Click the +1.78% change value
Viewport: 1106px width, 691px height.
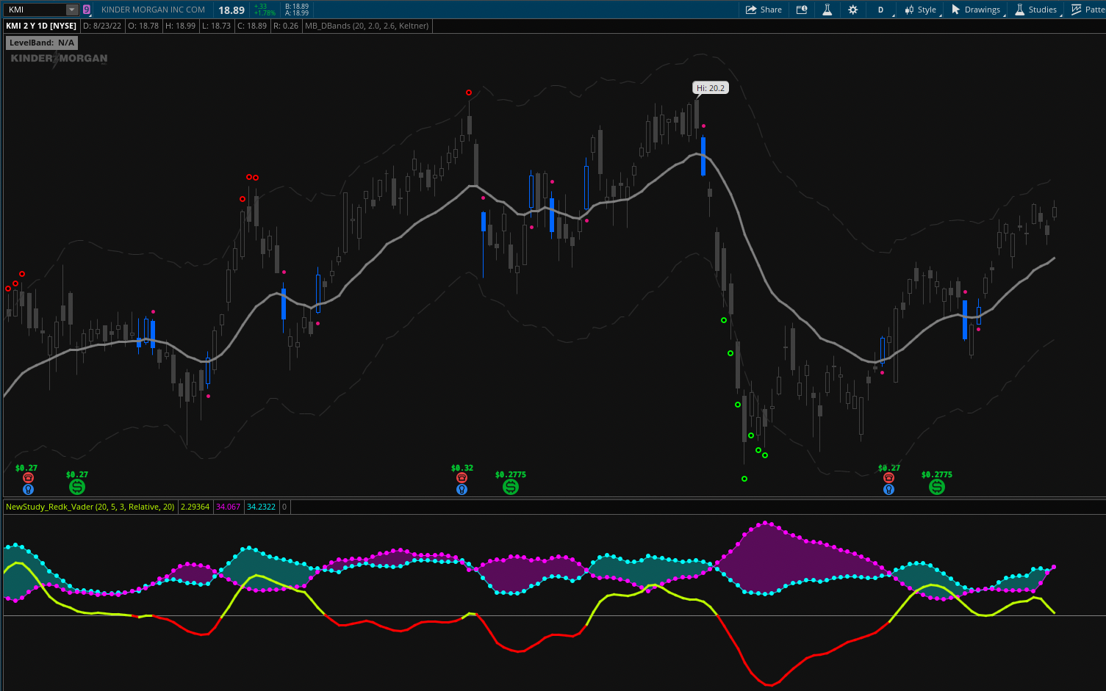(x=265, y=13)
